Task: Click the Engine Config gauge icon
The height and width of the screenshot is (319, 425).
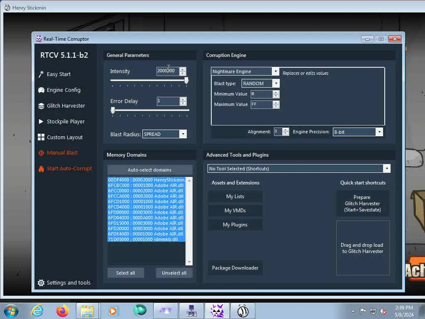Action: point(41,90)
